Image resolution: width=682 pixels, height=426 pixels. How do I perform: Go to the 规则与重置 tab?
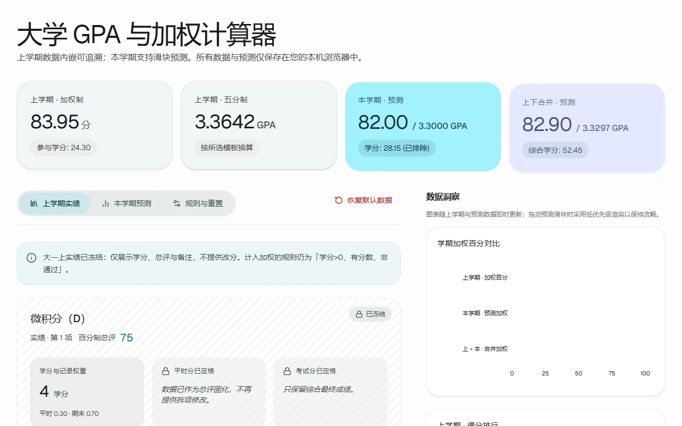(198, 203)
